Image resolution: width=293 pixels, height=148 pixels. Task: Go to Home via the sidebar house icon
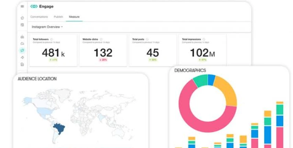coord(22,18)
